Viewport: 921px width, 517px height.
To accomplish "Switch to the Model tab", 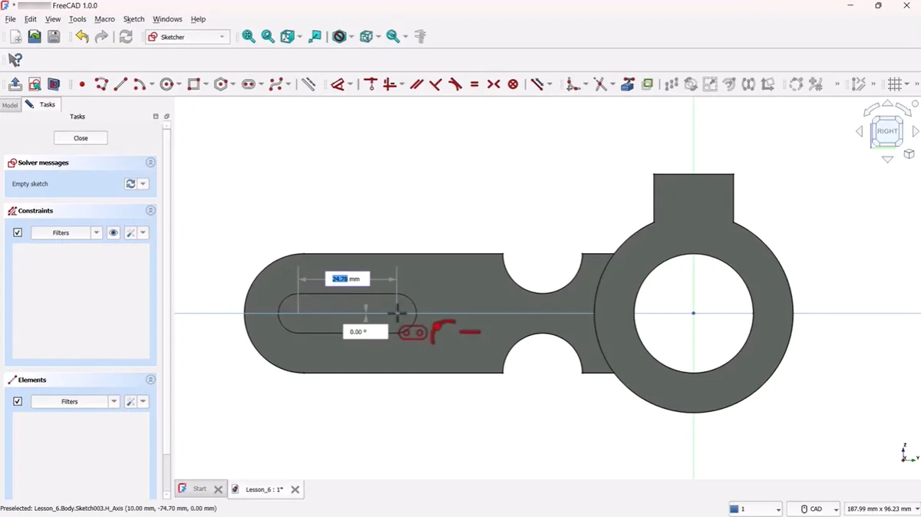I will click(x=10, y=105).
